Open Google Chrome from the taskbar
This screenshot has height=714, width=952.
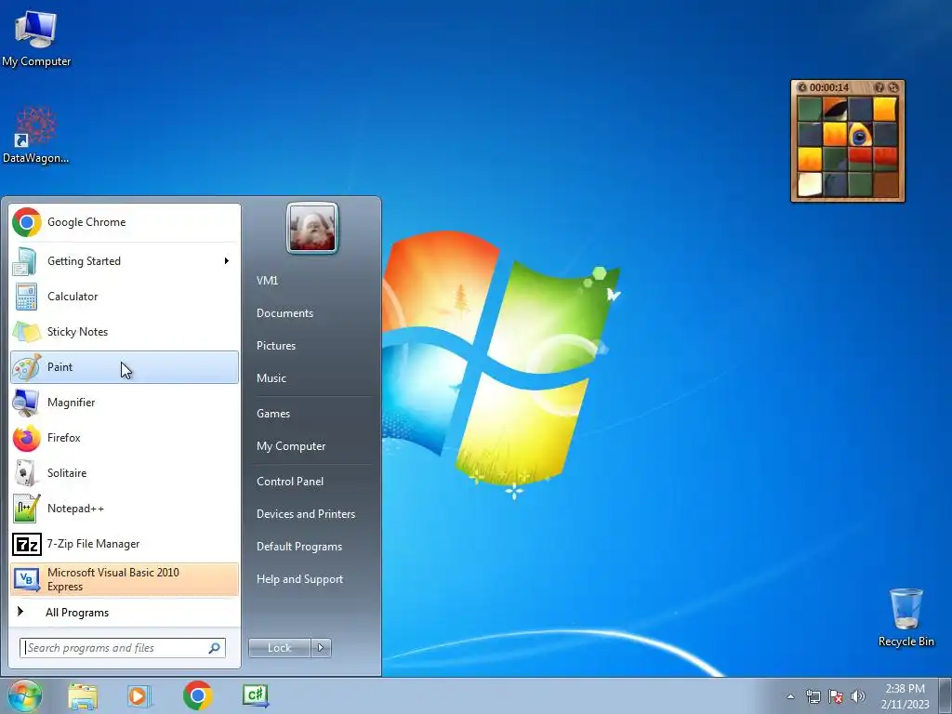coord(197,695)
